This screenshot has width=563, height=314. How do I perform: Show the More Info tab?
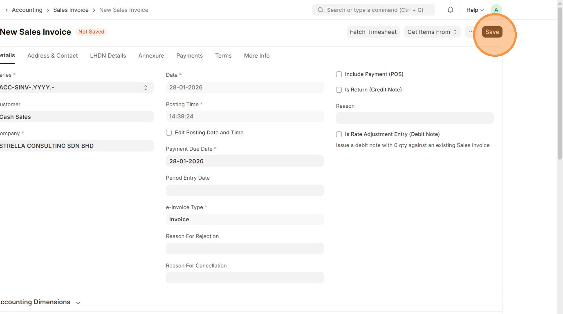pyautogui.click(x=257, y=56)
